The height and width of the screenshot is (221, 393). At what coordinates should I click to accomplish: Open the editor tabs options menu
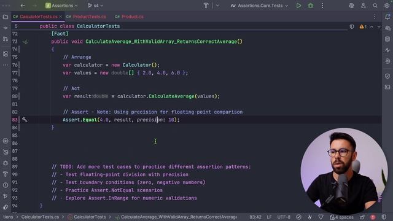[375, 17]
